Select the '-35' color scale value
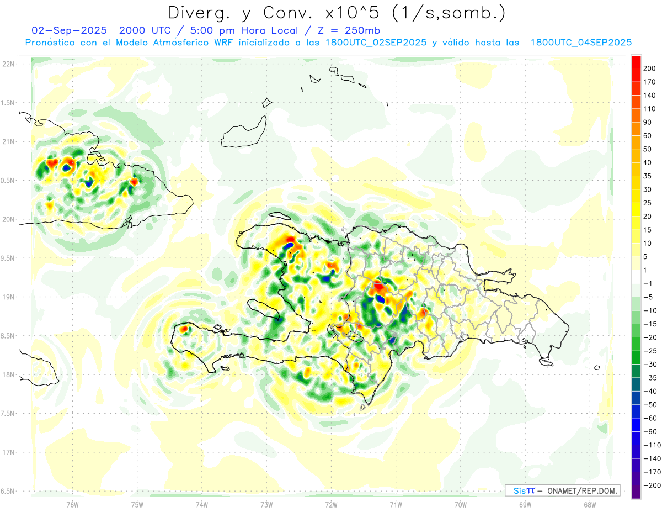Image resolution: width=662 pixels, height=512 pixels. [x=649, y=378]
